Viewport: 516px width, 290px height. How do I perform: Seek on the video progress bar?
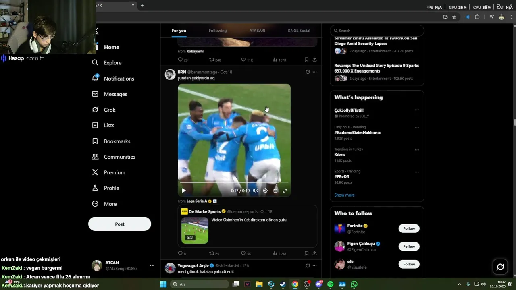234,182
